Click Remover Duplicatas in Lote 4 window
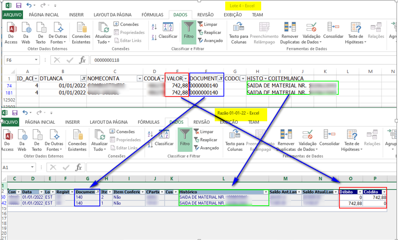 point(290,33)
